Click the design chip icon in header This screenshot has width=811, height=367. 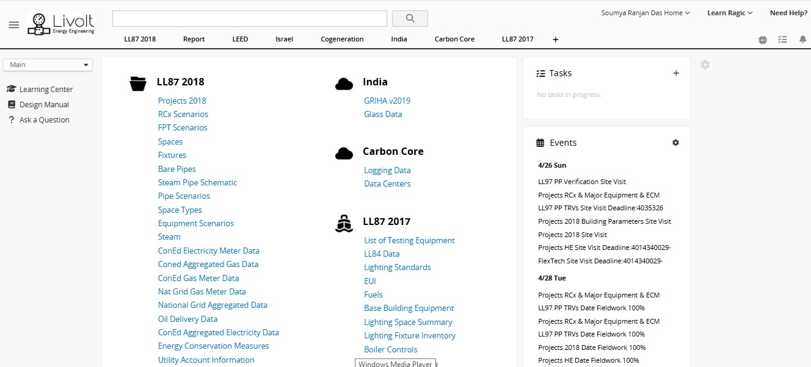[763, 40]
